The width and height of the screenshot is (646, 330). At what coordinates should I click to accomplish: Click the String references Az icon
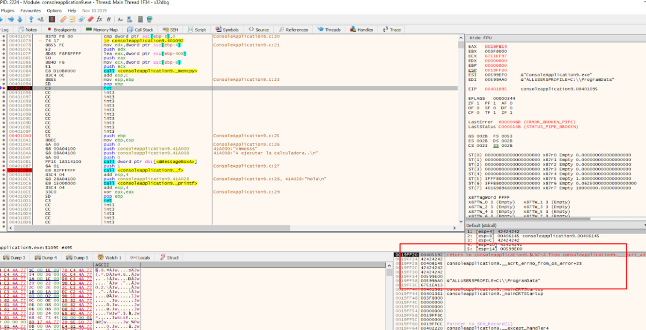(x=120, y=19)
